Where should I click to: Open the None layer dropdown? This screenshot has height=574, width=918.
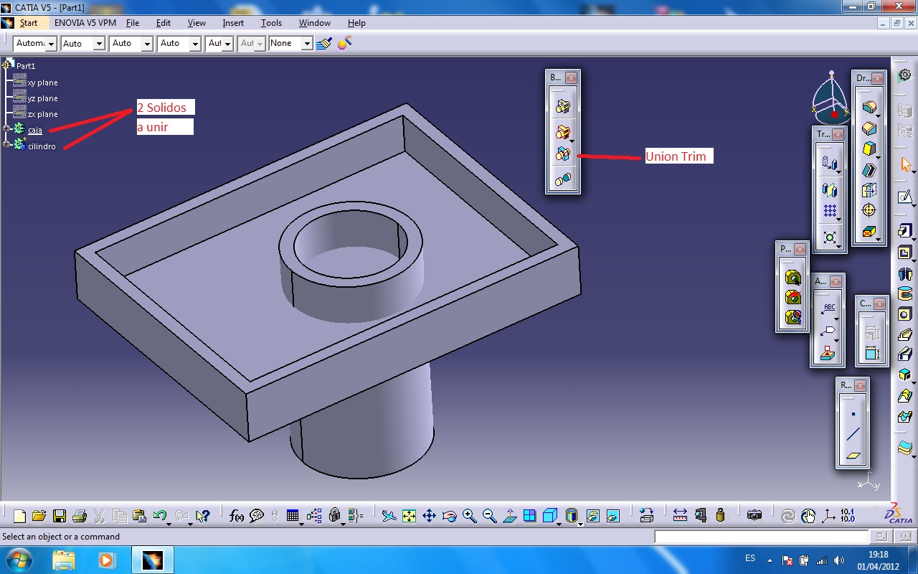[x=307, y=44]
